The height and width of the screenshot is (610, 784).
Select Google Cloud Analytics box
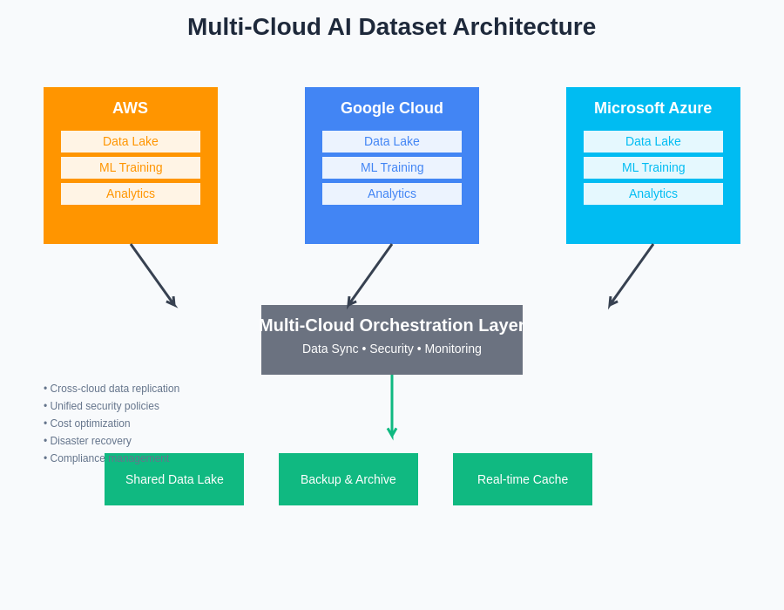click(x=392, y=193)
